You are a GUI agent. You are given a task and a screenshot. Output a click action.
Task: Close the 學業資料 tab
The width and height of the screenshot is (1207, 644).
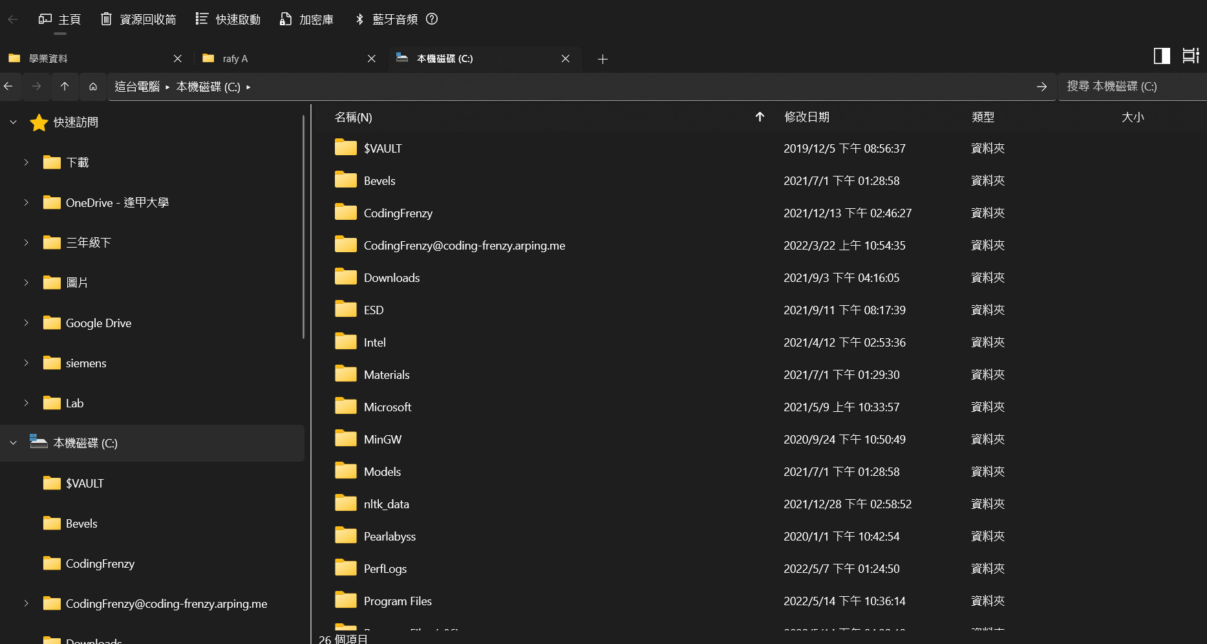[178, 58]
